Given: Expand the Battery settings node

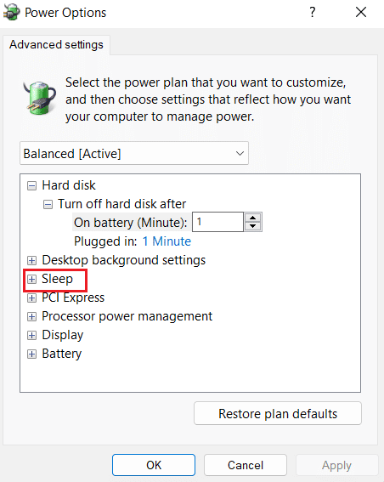Looking at the screenshot, I should pos(31,354).
